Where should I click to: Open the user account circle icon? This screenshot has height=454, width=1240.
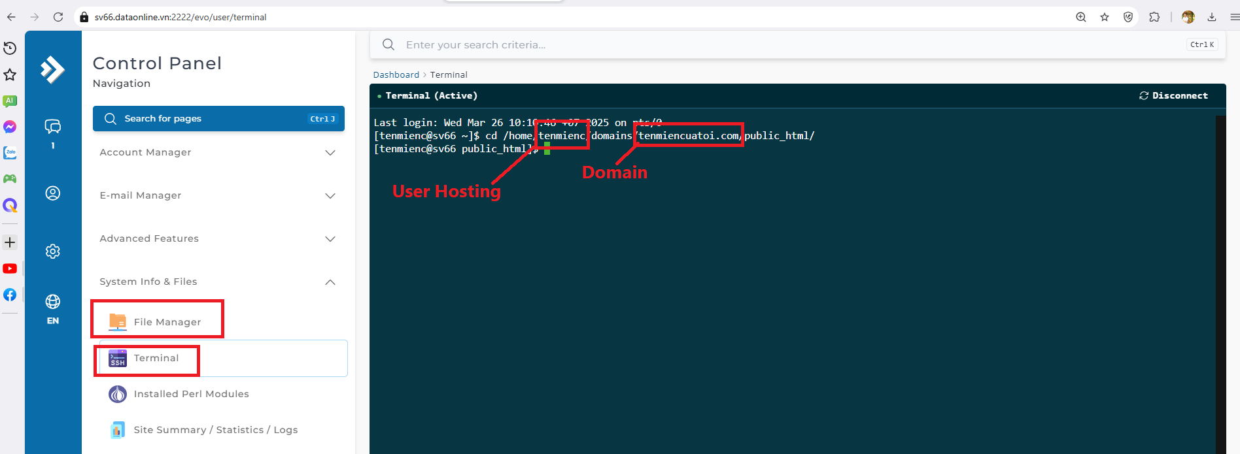pos(53,193)
